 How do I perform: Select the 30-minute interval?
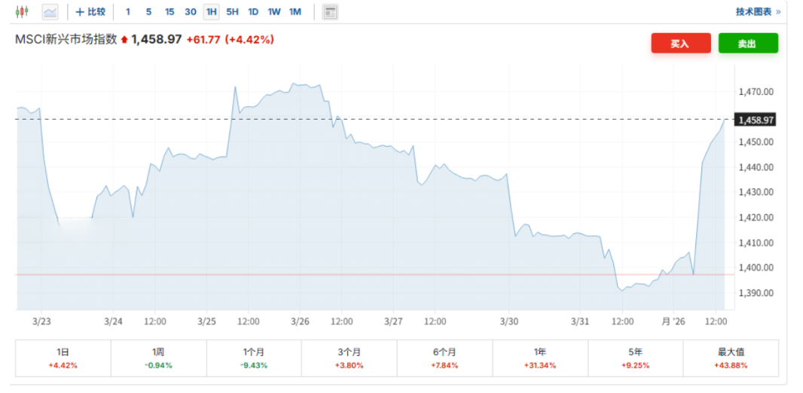pyautogui.click(x=191, y=12)
